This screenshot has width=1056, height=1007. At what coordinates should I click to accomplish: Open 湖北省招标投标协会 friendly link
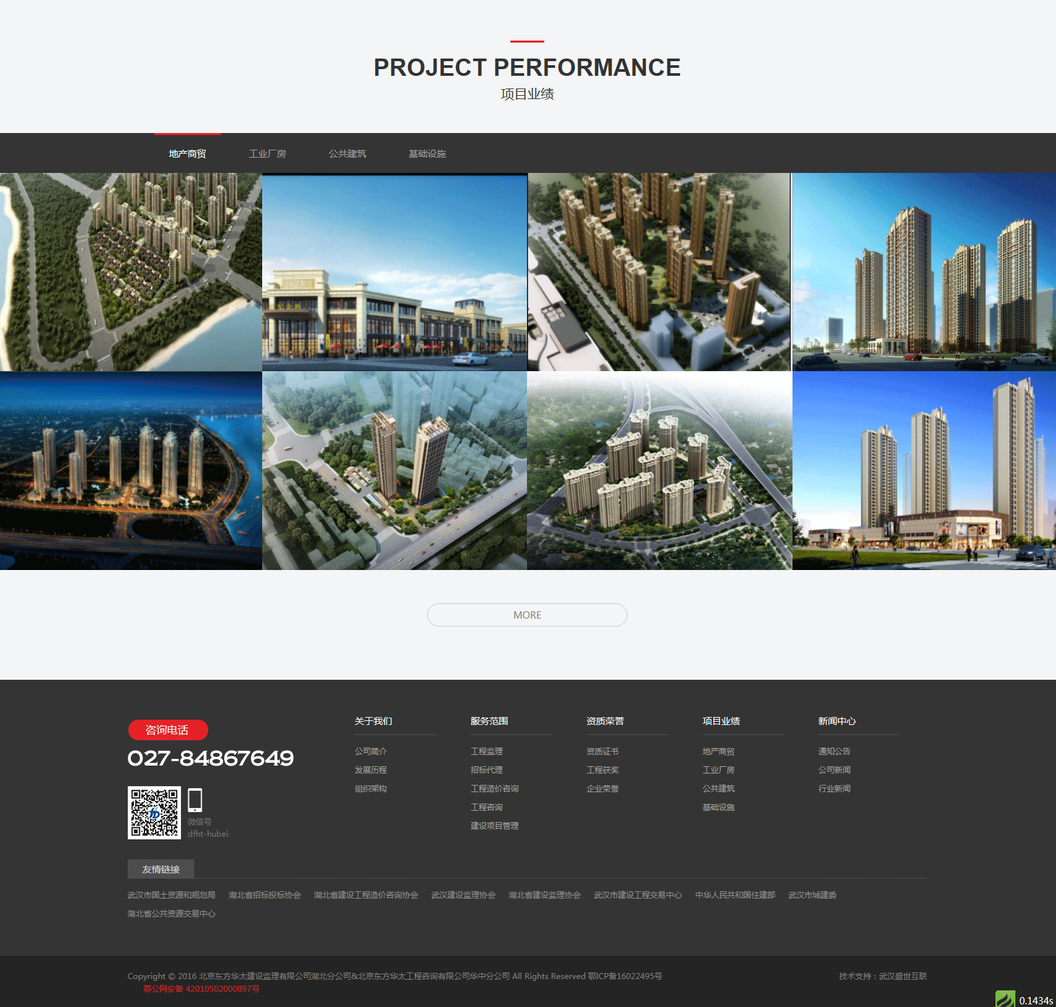(264, 895)
